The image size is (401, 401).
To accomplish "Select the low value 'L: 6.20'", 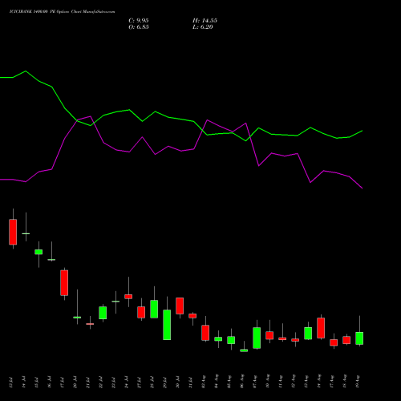I will pyautogui.click(x=203, y=27).
